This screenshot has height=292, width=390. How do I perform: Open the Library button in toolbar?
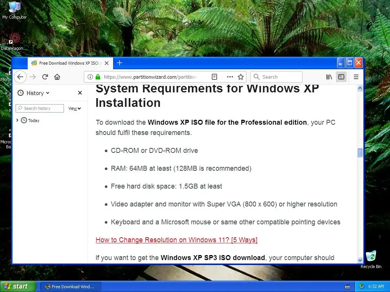(x=329, y=77)
